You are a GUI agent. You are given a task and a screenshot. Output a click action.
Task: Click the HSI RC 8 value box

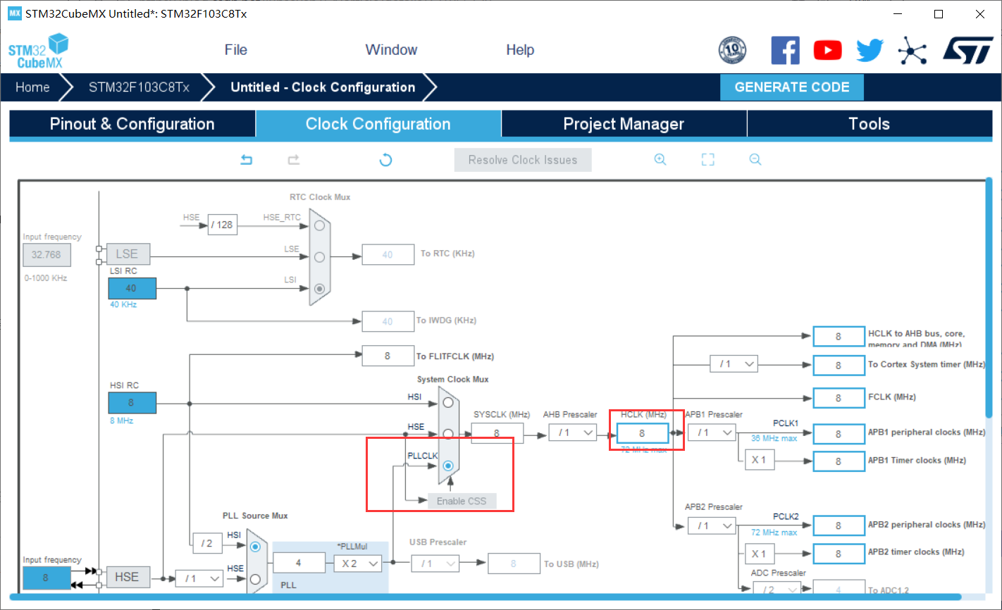point(132,403)
